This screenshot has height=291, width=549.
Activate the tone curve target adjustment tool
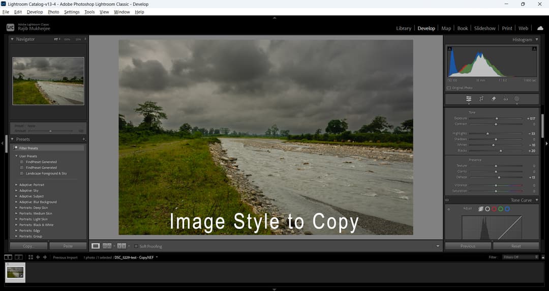pos(449,209)
